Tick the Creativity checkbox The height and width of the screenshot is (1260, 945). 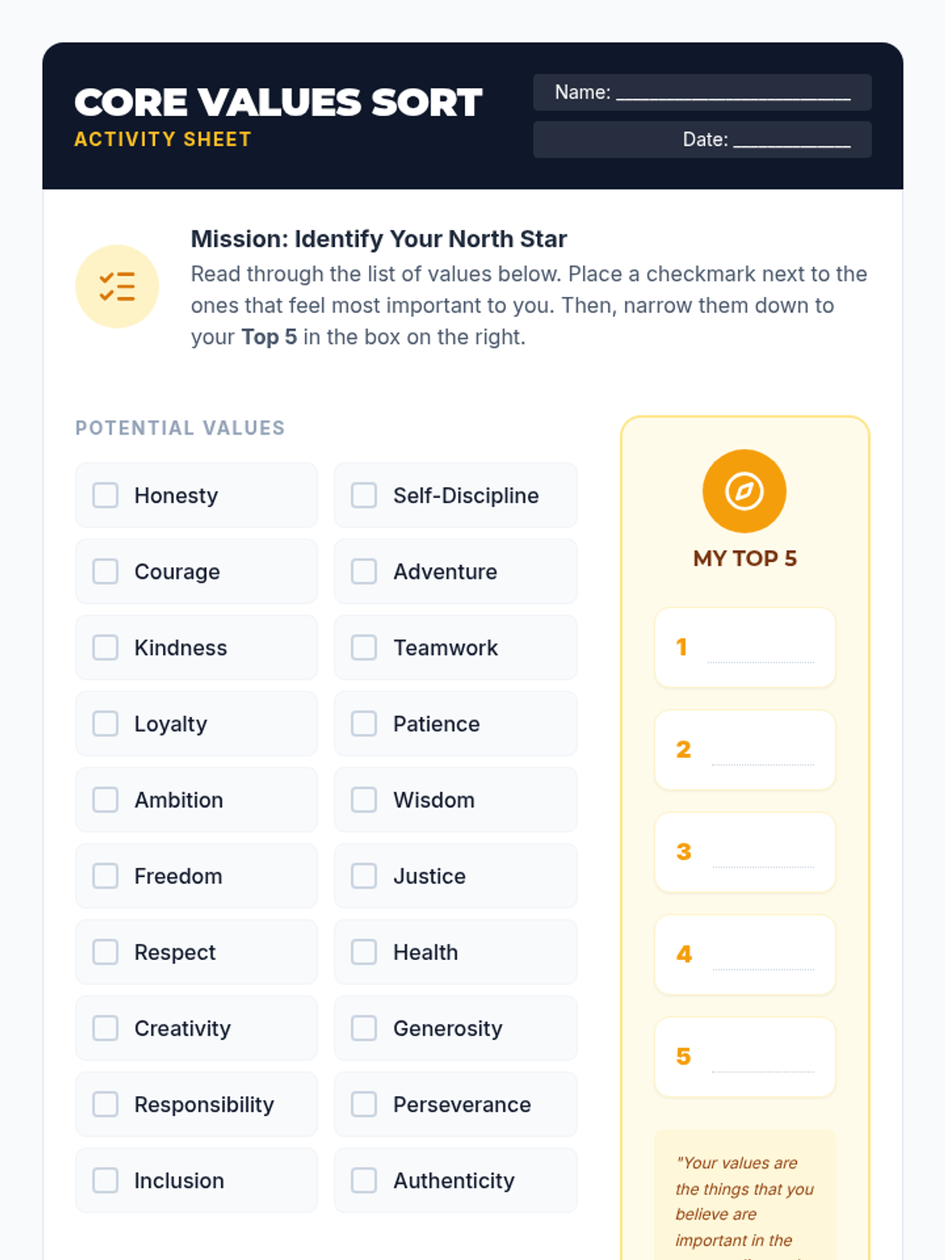[x=106, y=1028]
